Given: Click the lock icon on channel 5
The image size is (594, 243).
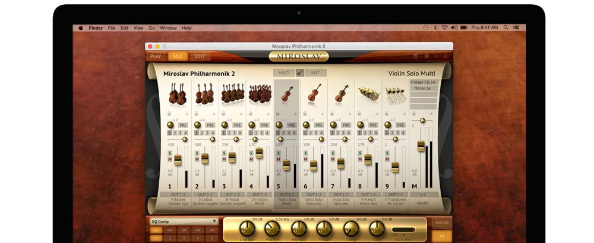Looking at the screenshot, I should (278, 113).
